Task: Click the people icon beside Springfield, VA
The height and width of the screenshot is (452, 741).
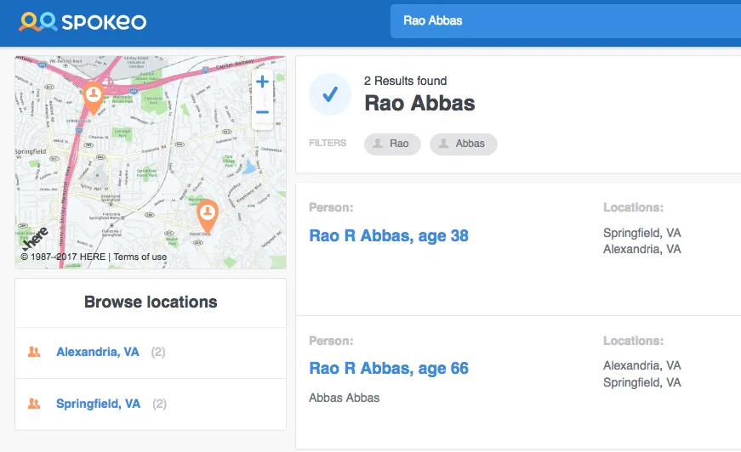Action: coord(34,404)
